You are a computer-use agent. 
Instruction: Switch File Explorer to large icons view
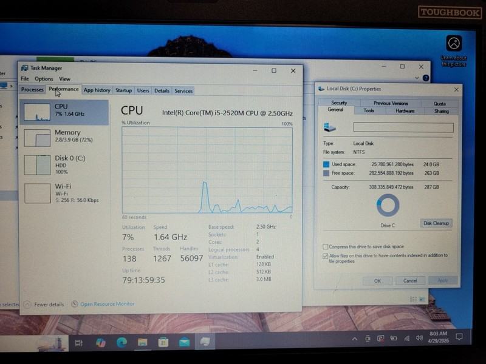click(422, 299)
